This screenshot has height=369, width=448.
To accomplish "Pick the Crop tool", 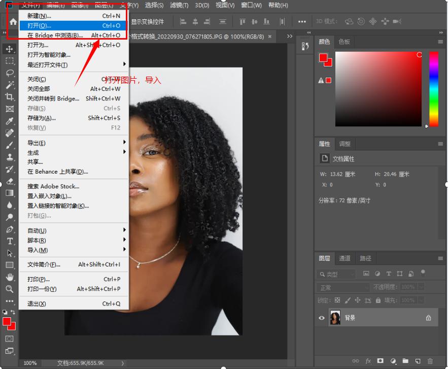I will 10,97.
